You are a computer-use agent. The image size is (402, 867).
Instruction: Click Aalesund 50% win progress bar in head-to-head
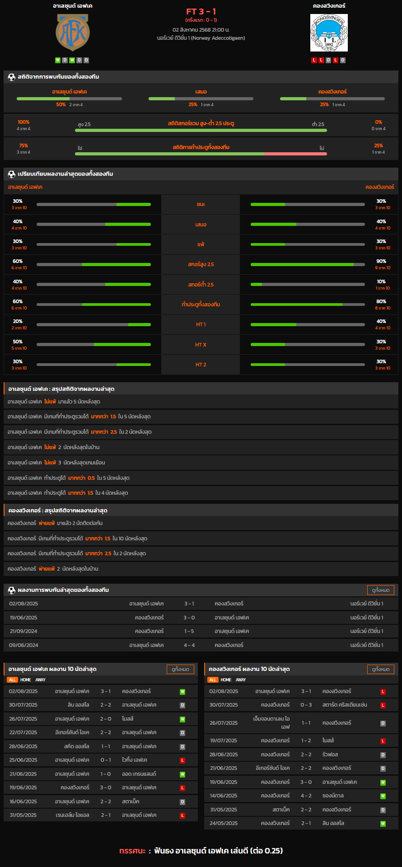[x=69, y=98]
